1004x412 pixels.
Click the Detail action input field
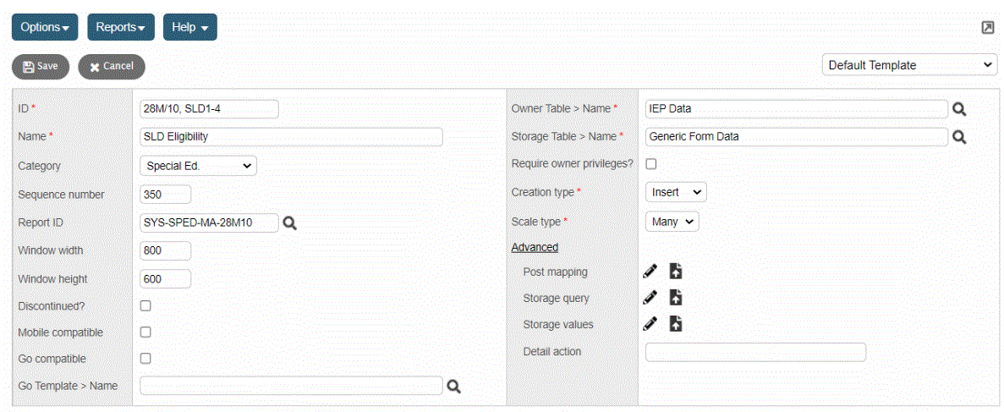pyautogui.click(x=755, y=352)
